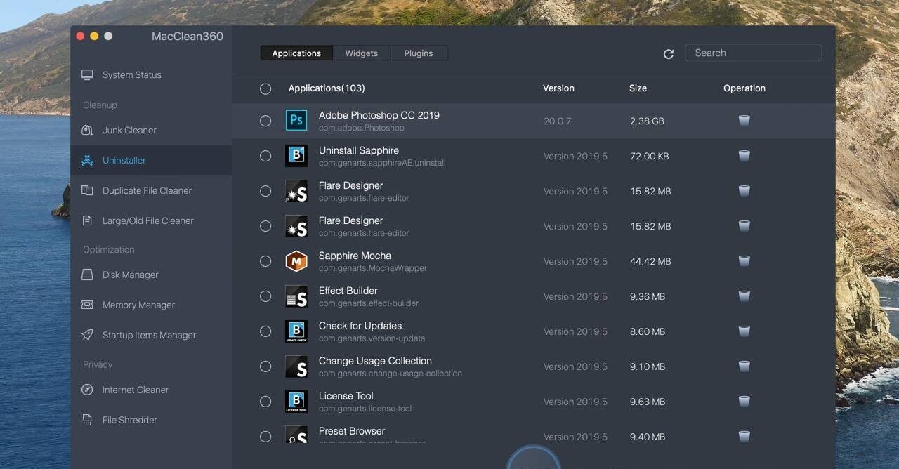Click the 72.00 KB size value
Image resolution: width=899 pixels, height=469 pixels.
pos(650,156)
